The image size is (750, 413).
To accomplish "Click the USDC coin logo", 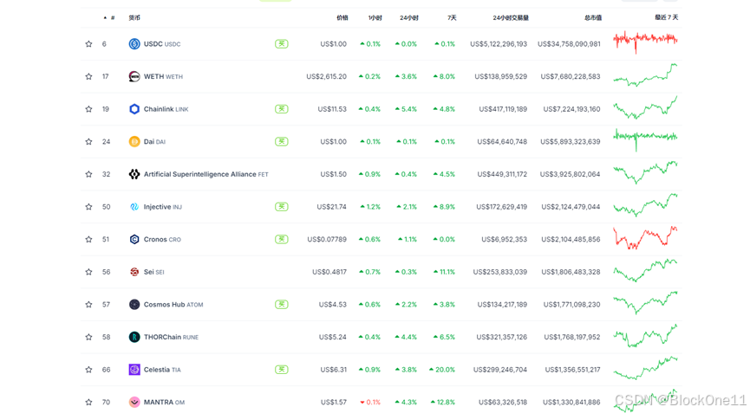I will 134,44.
